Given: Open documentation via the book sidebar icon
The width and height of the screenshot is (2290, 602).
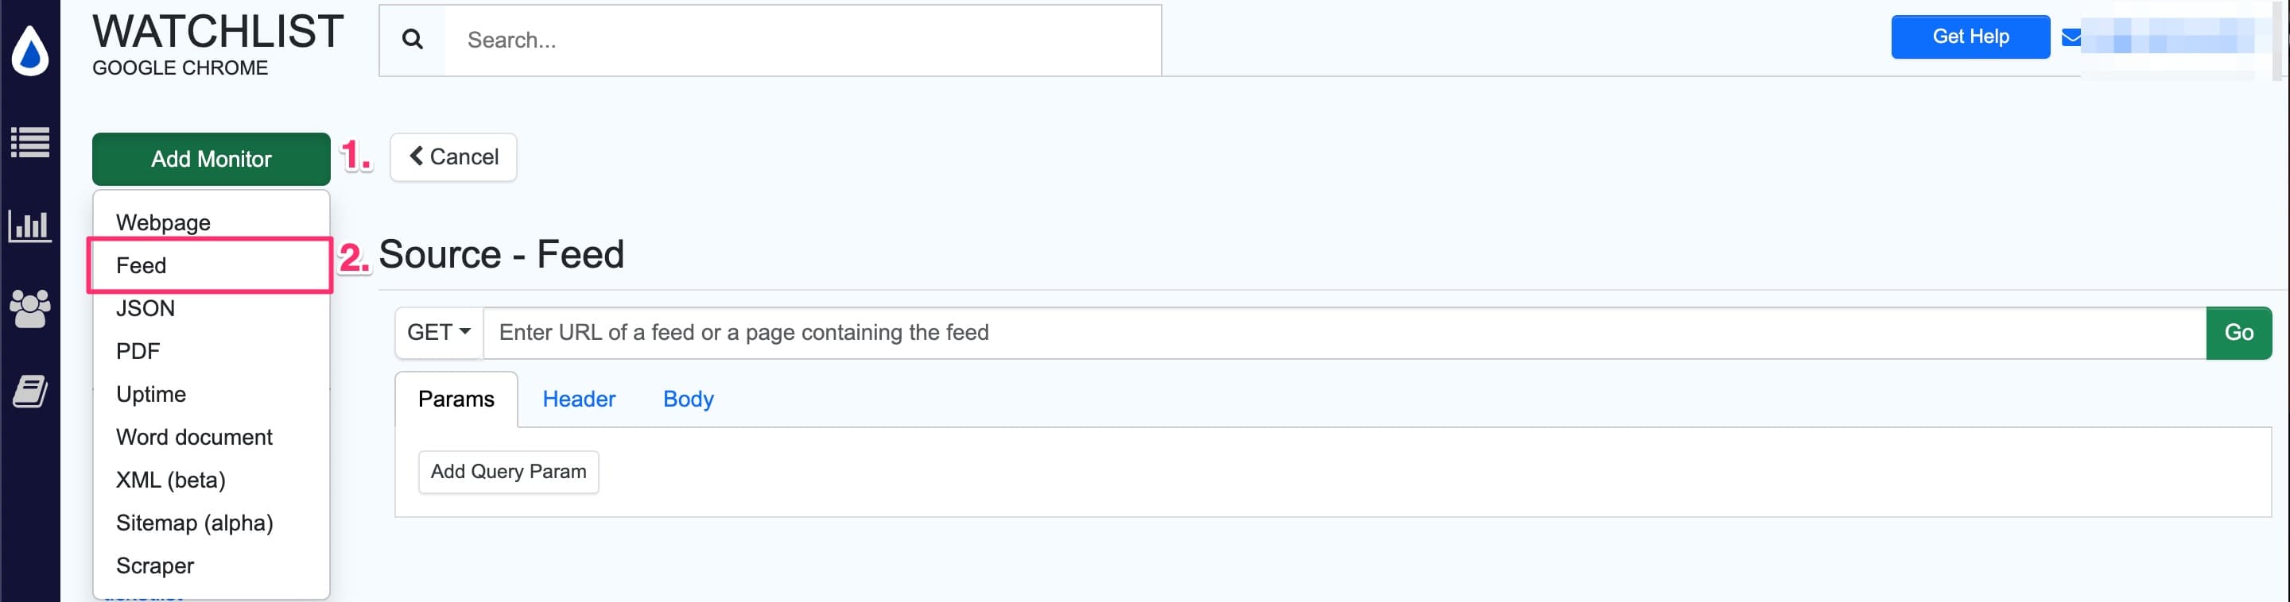Looking at the screenshot, I should [x=29, y=391].
